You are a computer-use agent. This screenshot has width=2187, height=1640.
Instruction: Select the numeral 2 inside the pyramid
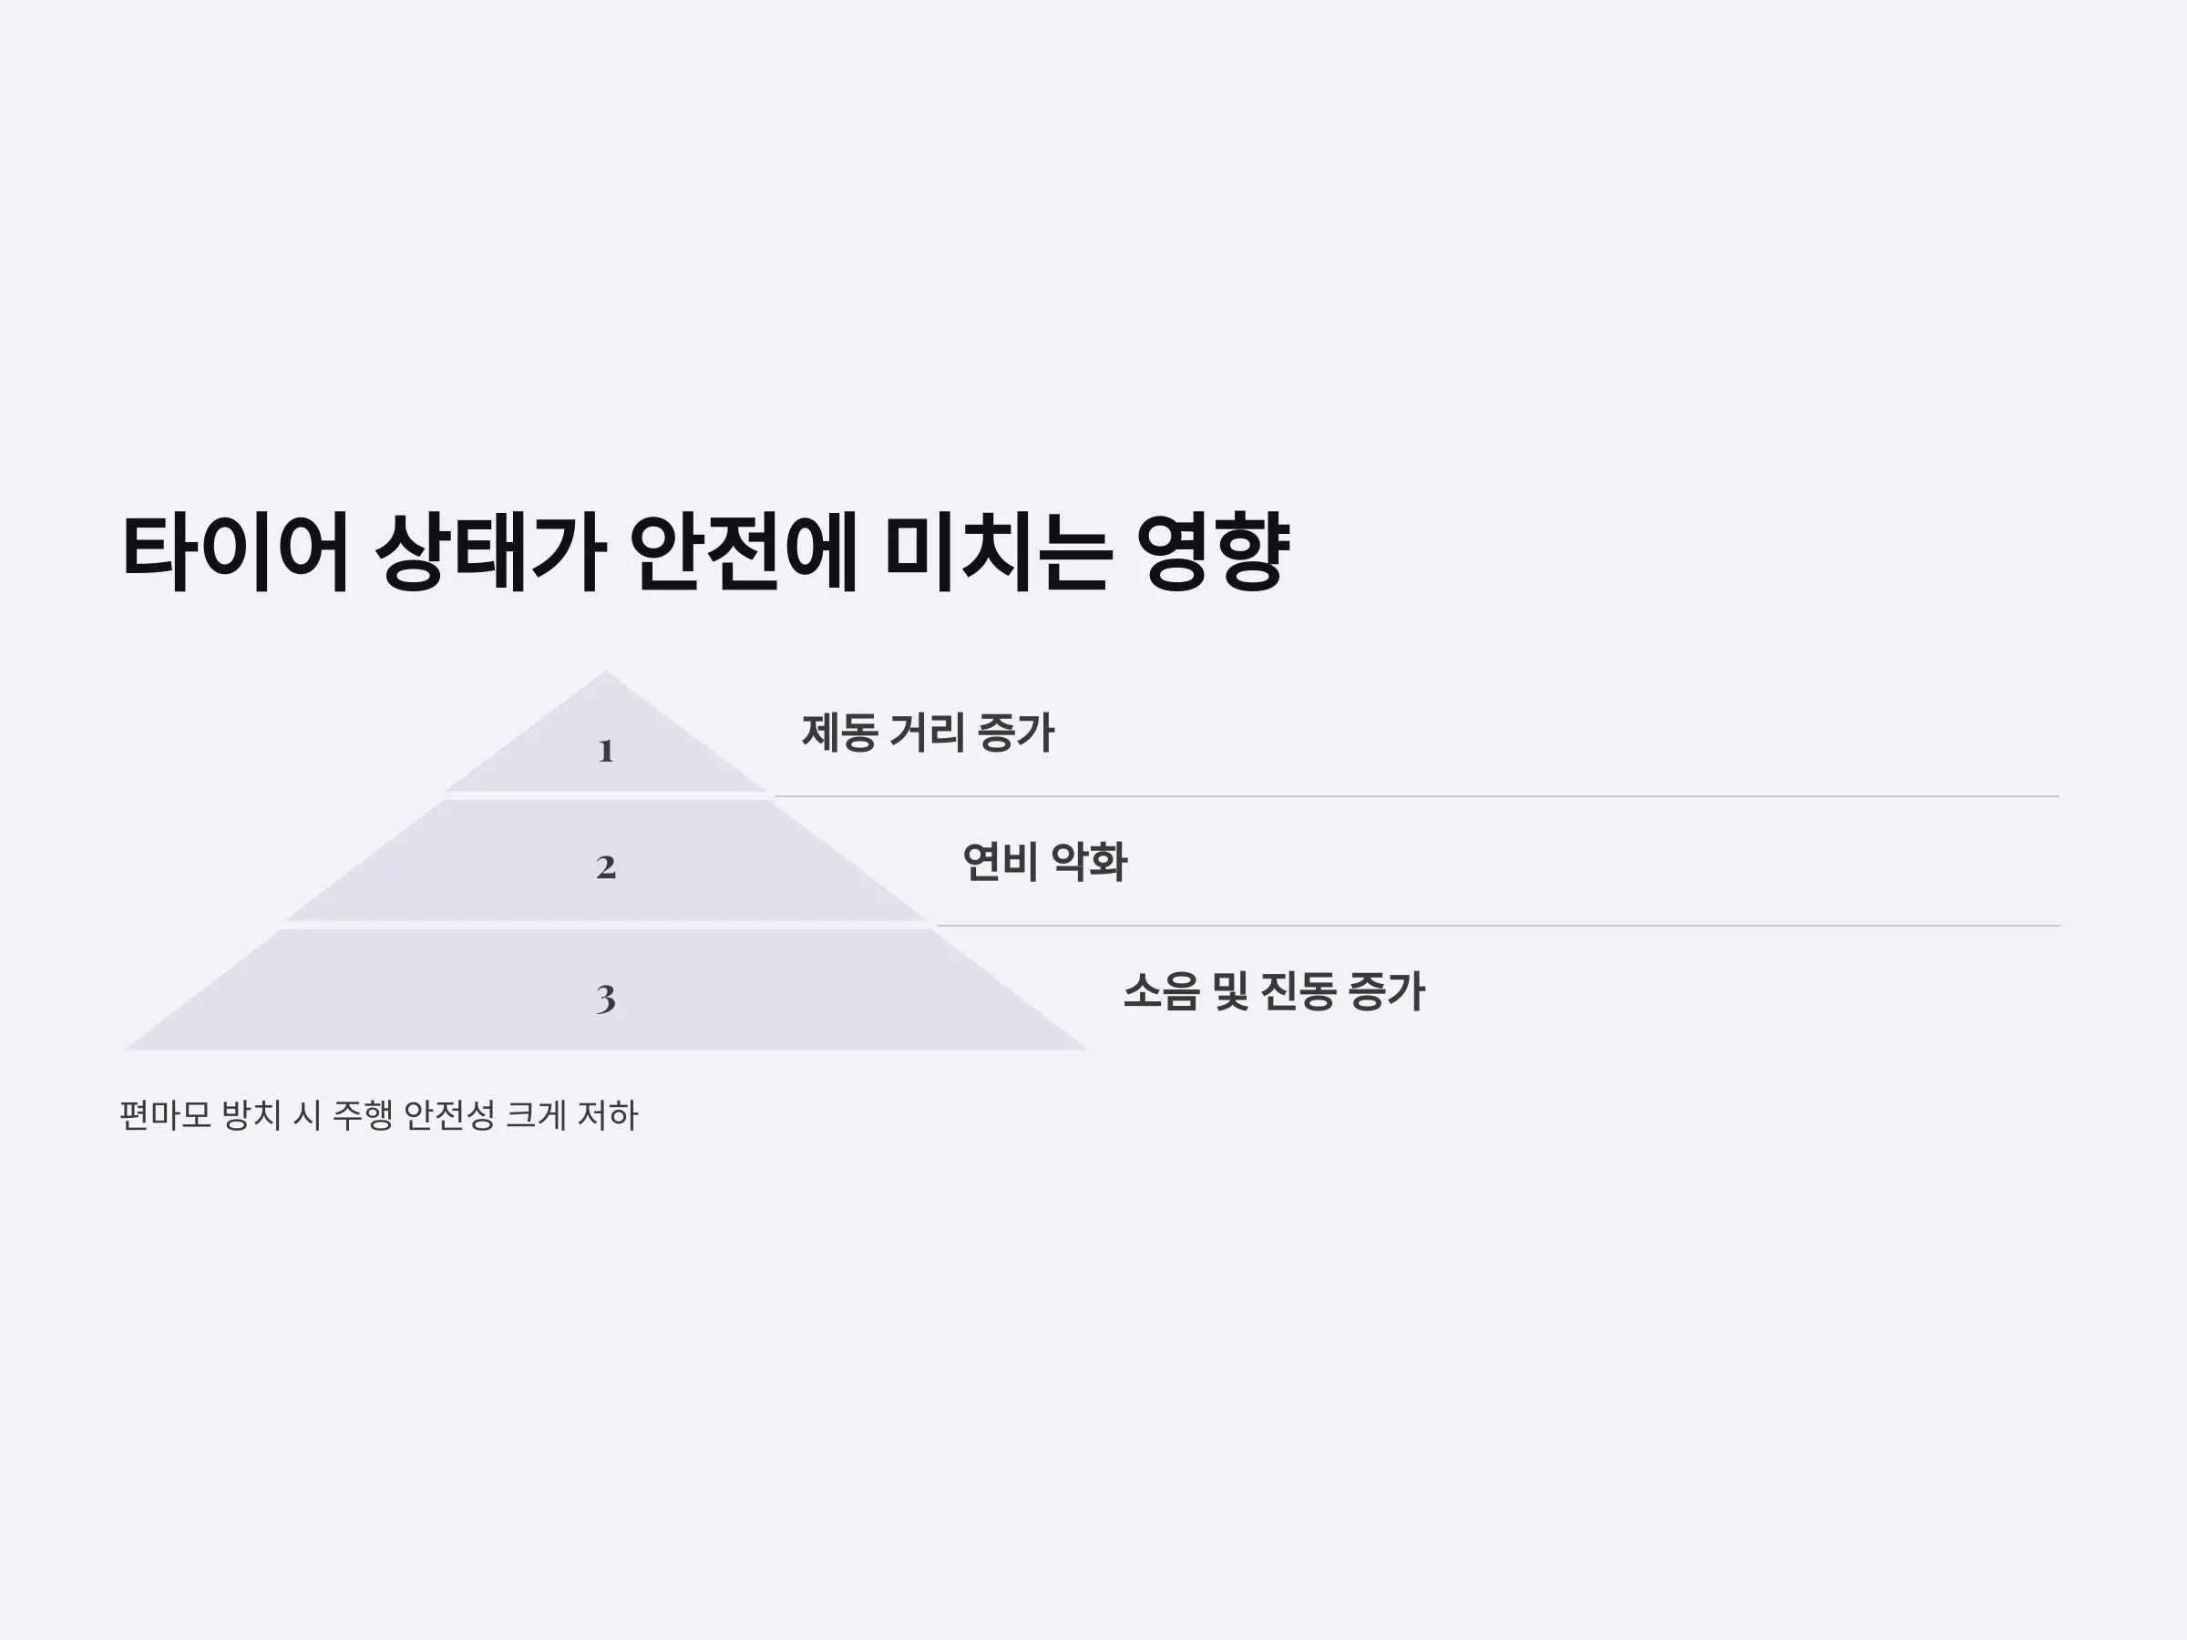click(x=606, y=867)
